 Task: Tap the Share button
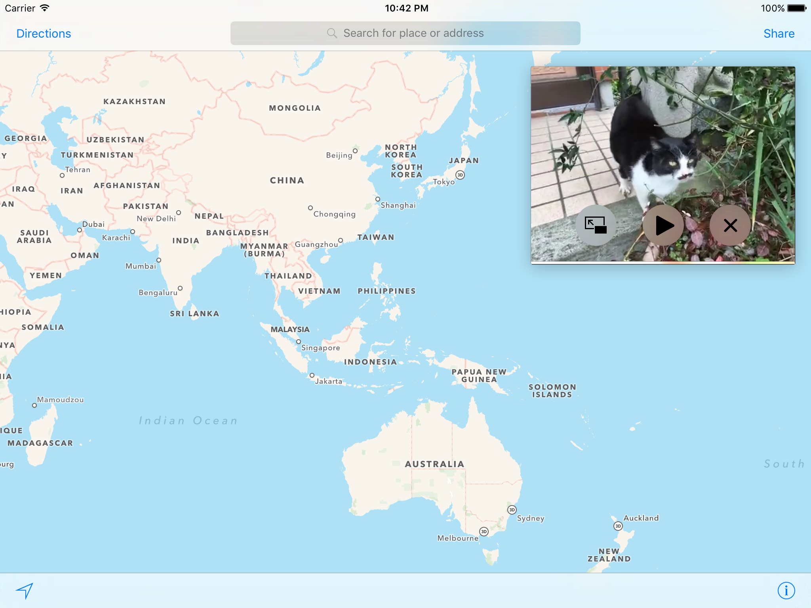[779, 34]
